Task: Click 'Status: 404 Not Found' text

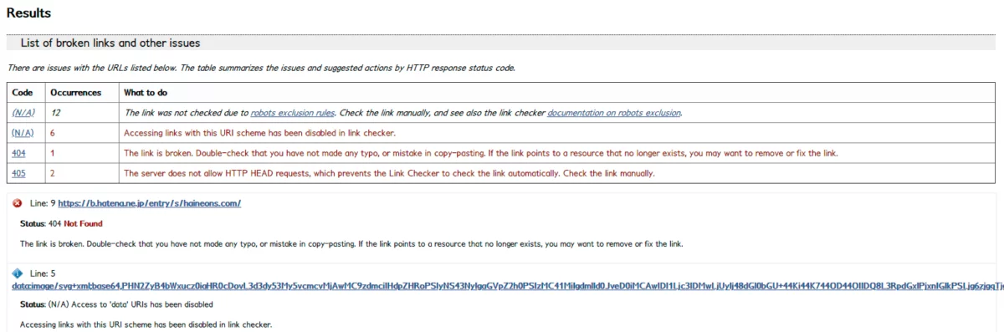Action: pos(61,224)
